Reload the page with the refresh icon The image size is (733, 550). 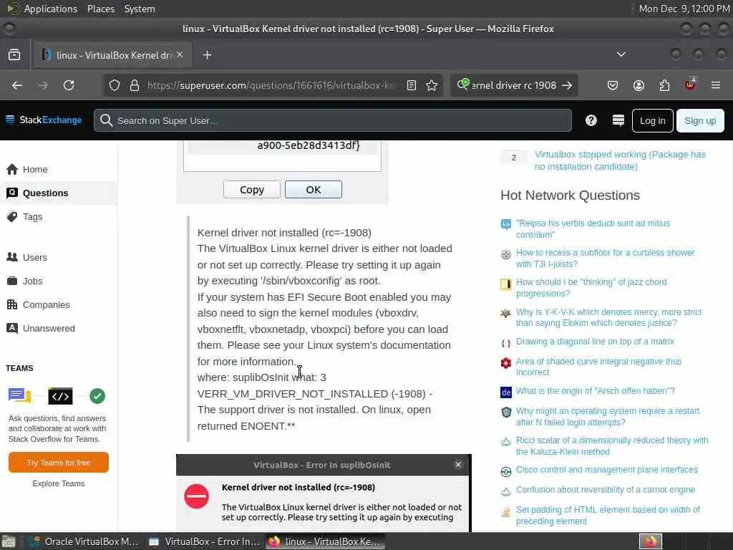click(69, 85)
